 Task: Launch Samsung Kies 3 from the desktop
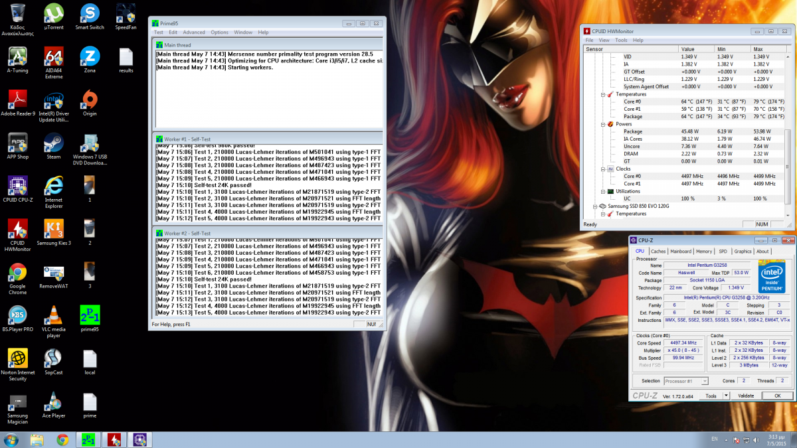pyautogui.click(x=53, y=232)
